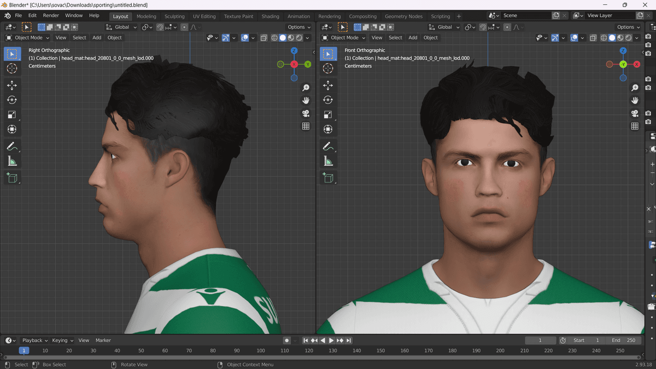Toggle camera view in left viewport
Viewport: 656px width, 369px height.
(306, 114)
